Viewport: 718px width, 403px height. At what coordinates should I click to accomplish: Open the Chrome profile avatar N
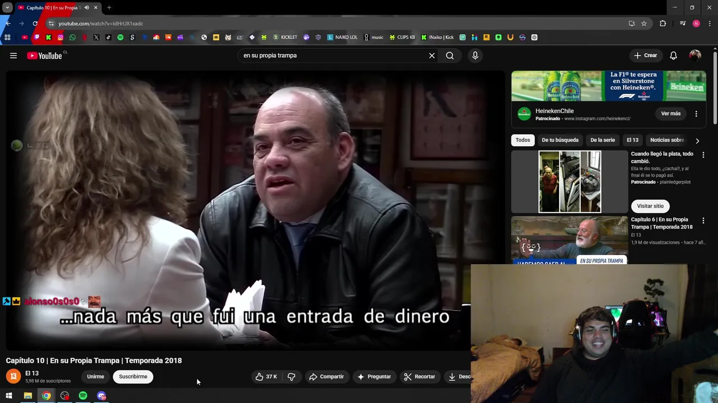point(696,24)
